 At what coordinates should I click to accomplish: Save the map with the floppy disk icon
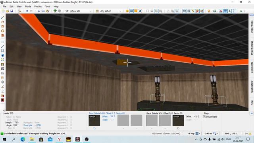[12, 11]
